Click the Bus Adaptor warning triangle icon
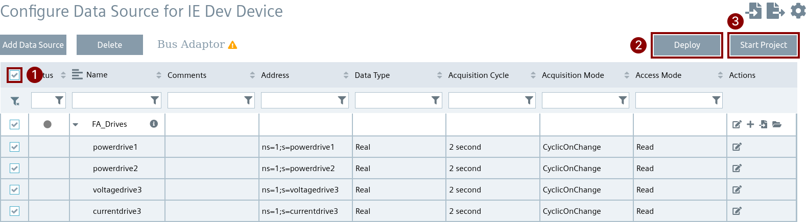 pyautogui.click(x=232, y=45)
